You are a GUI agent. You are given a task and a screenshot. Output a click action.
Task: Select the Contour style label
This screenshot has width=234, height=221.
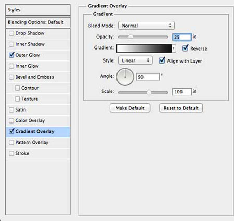pyautogui.click(x=30, y=88)
